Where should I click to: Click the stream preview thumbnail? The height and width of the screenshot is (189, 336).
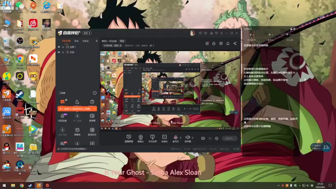tap(170, 91)
